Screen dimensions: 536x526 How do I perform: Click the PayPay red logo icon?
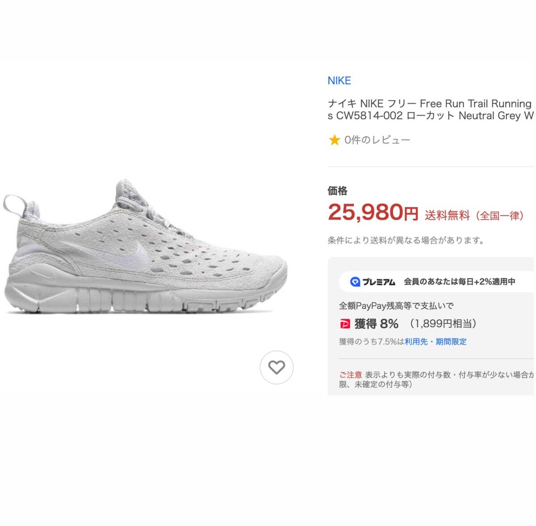click(344, 324)
